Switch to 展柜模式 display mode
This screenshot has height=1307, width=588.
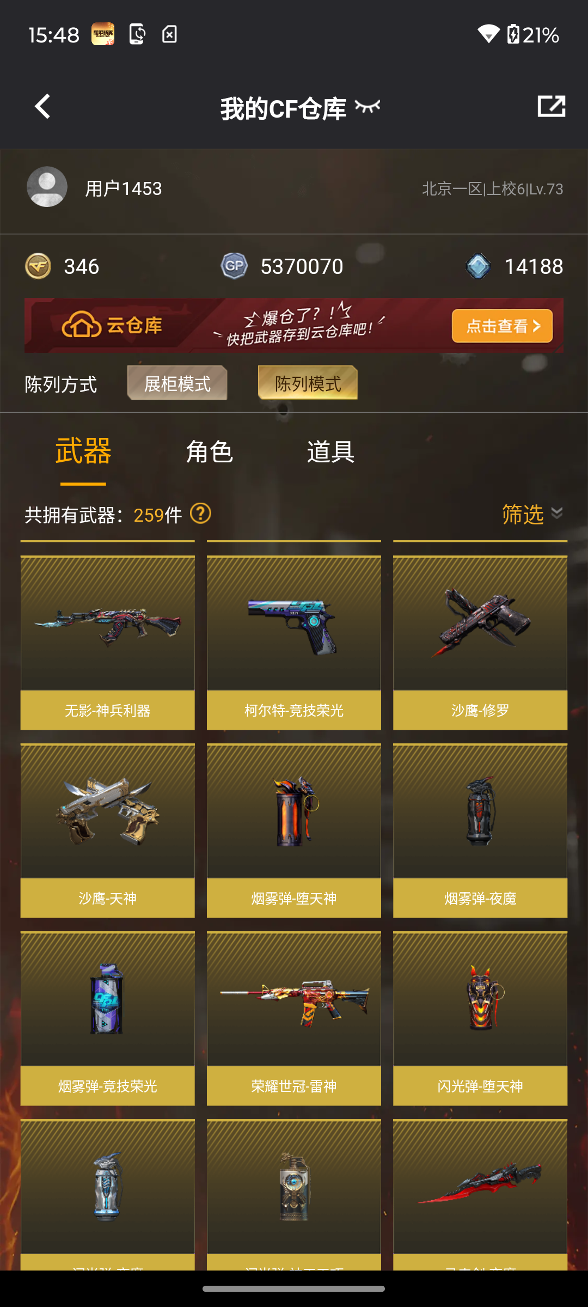tap(177, 383)
